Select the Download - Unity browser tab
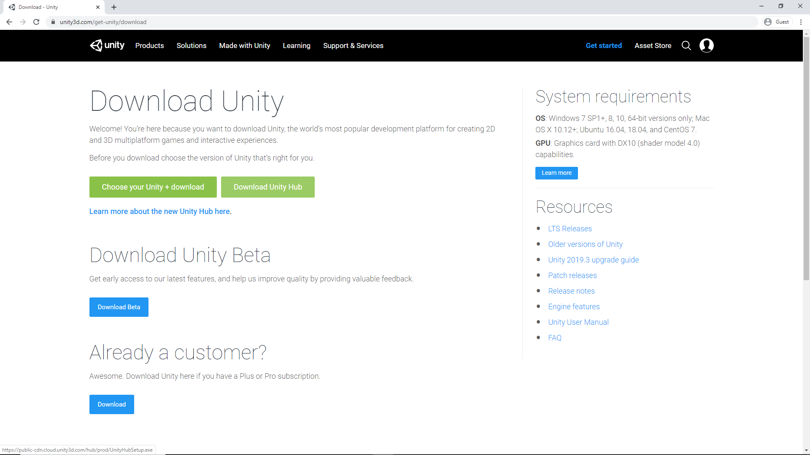The height and width of the screenshot is (455, 810). [54, 7]
